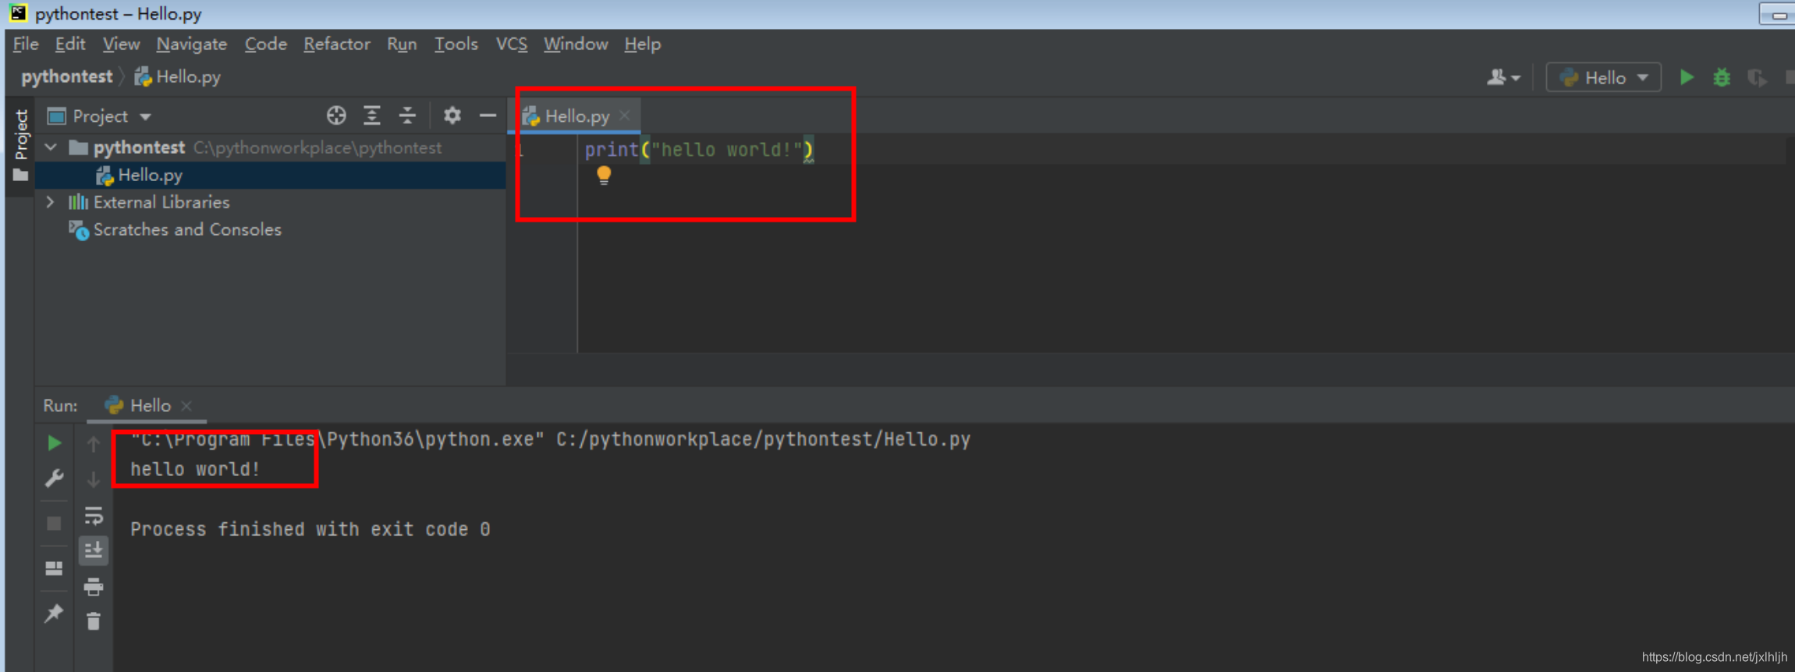Hide the Project panel with minus icon
The height and width of the screenshot is (672, 1795).
(488, 116)
